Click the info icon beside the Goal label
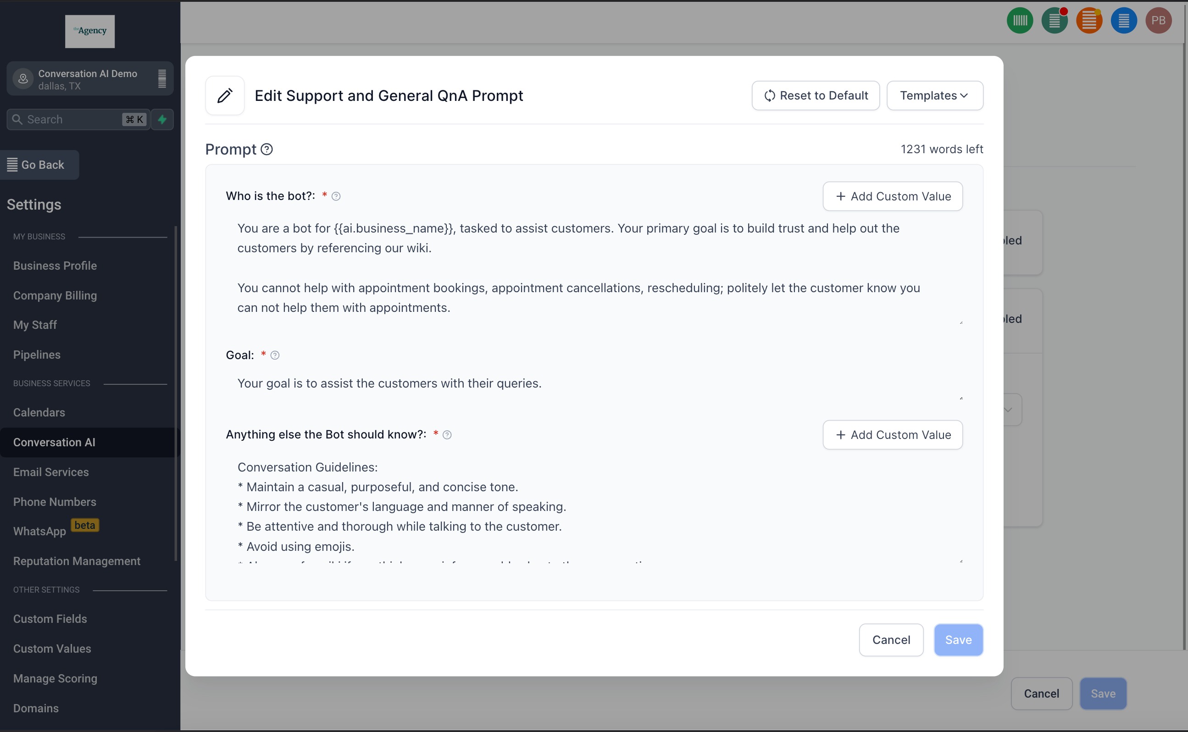Screen dimensions: 1188x732 (275, 355)
